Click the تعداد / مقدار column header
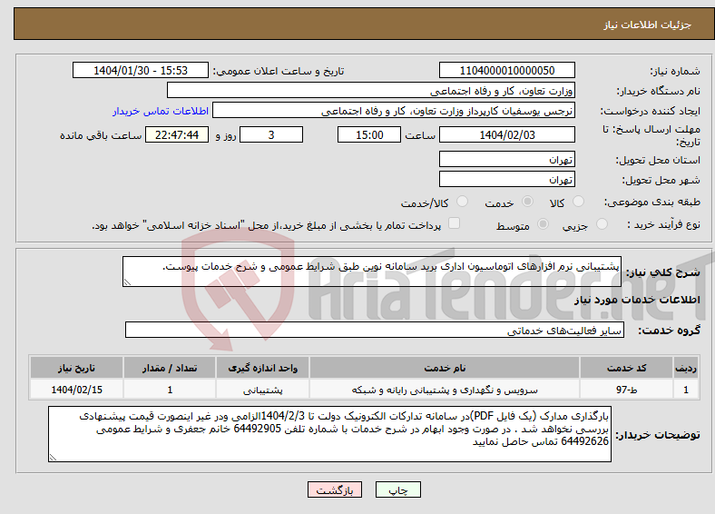Screen dimensions: 715x514 pos(170,368)
